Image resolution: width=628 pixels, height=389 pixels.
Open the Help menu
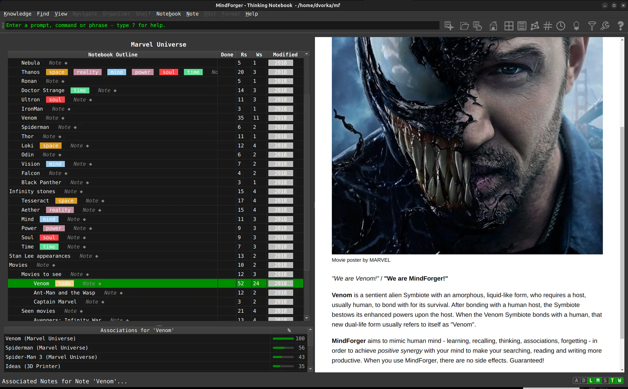click(x=251, y=14)
